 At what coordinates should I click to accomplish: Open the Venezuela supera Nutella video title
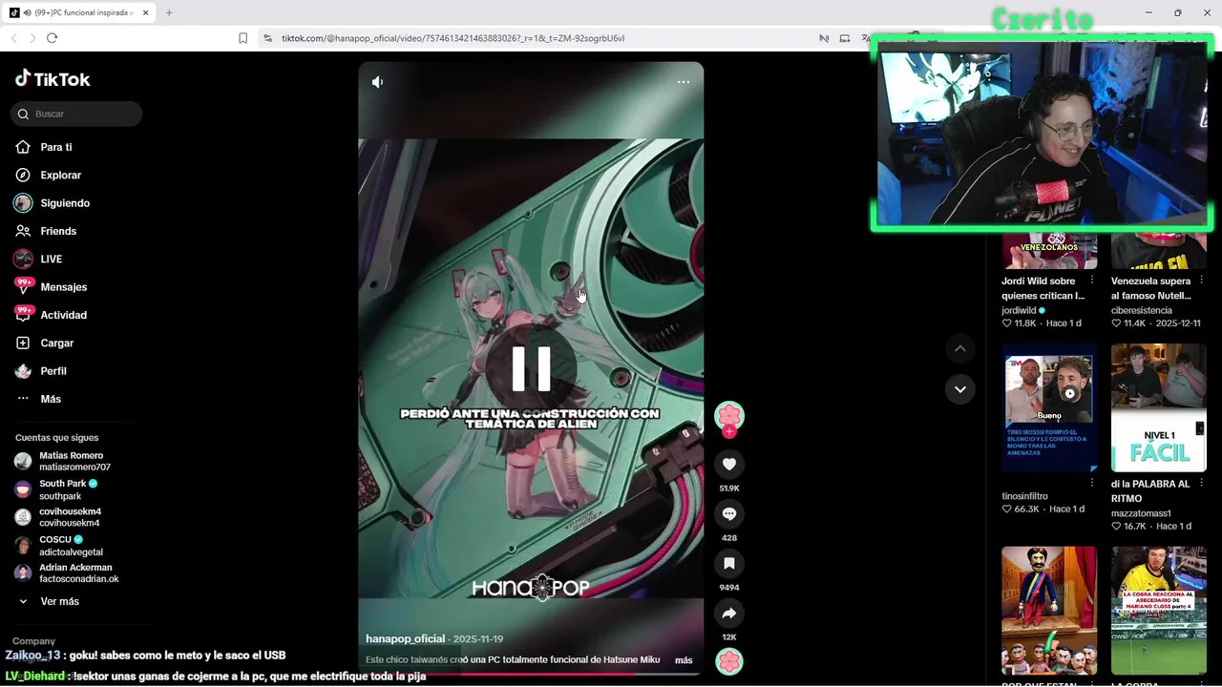1151,288
